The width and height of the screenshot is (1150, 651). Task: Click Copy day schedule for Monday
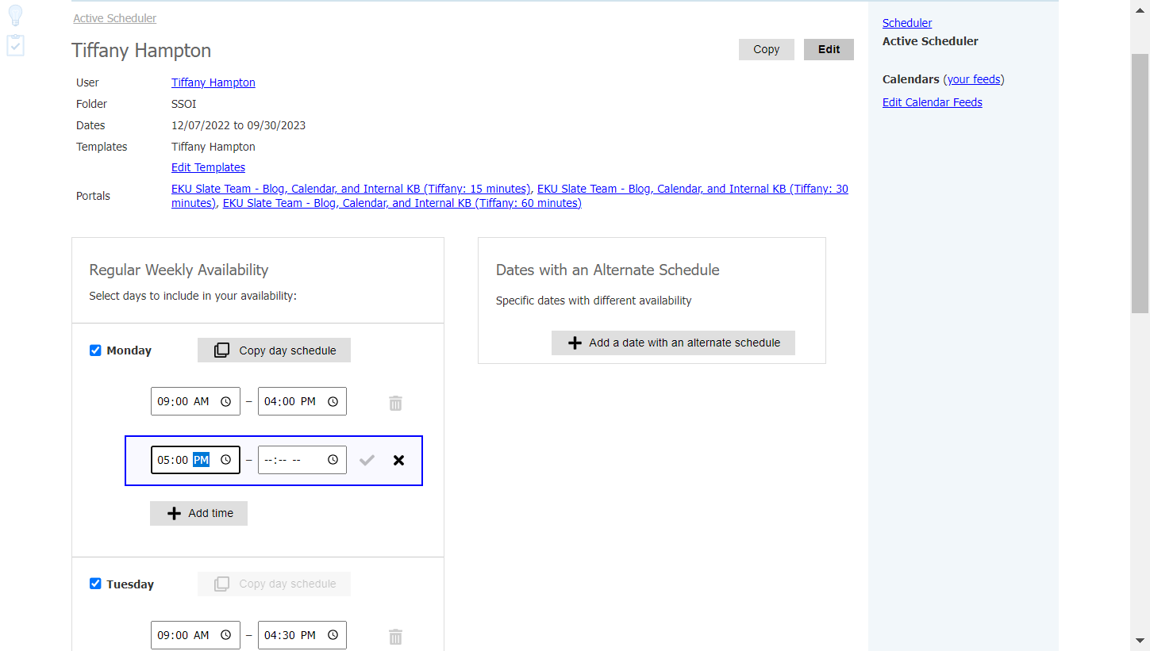click(x=274, y=350)
